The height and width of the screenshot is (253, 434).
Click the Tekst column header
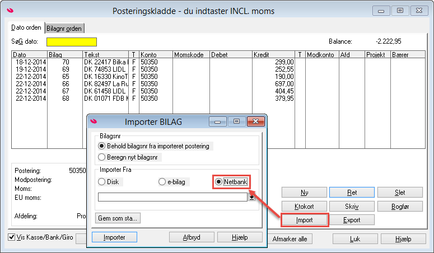[106, 54]
